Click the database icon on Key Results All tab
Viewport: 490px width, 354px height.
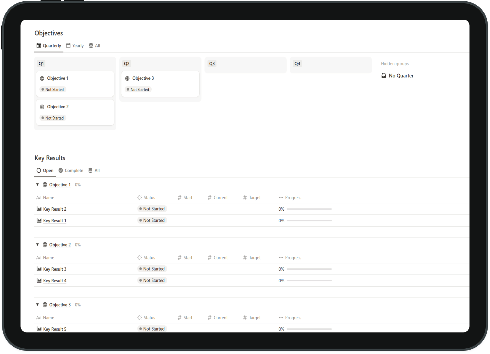pos(90,170)
